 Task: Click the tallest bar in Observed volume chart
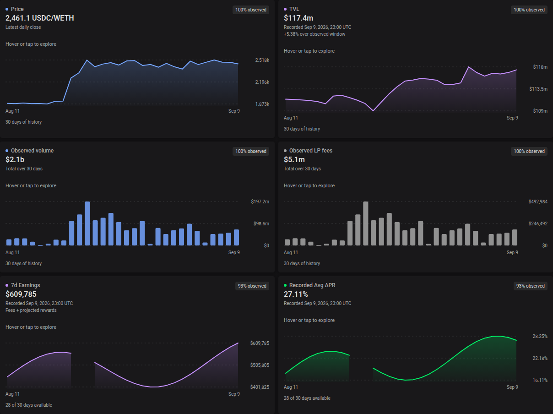click(x=87, y=223)
